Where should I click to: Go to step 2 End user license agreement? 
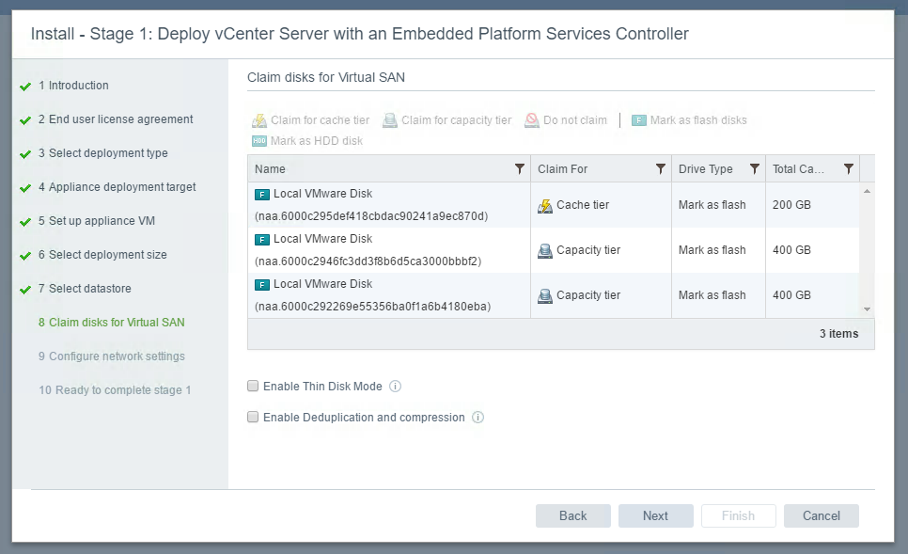116,119
